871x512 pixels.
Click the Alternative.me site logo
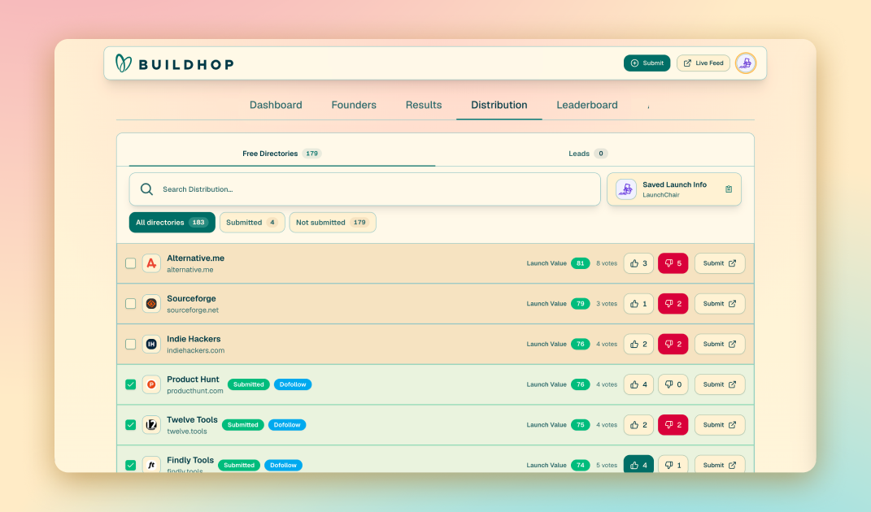point(151,263)
